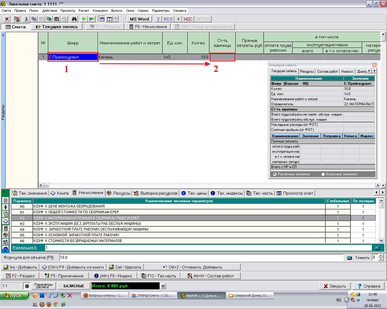The image size is (387, 309).
Task: Click the binoculars search icon
Action: pos(74,19)
